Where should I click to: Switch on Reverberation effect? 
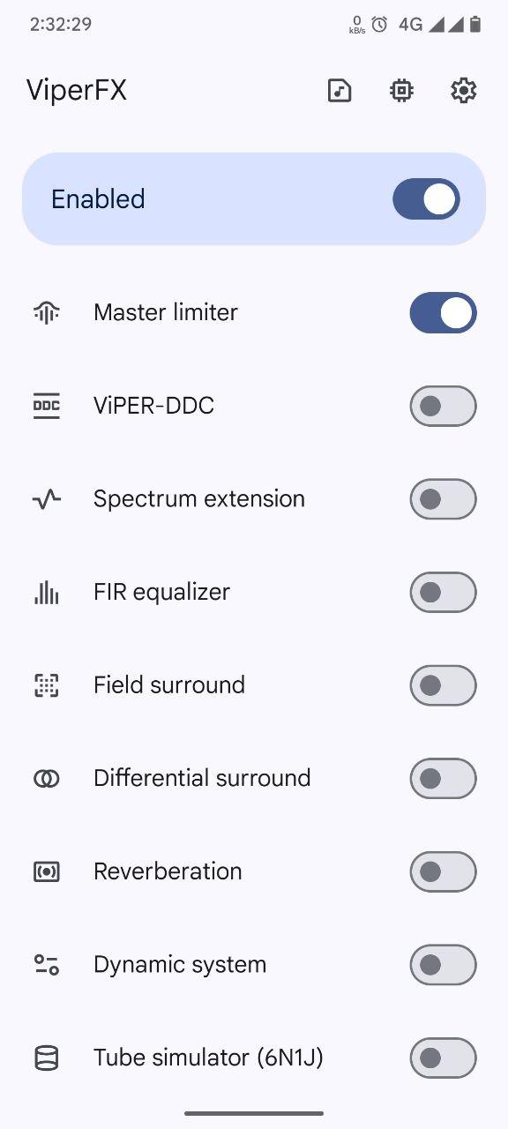(x=443, y=871)
